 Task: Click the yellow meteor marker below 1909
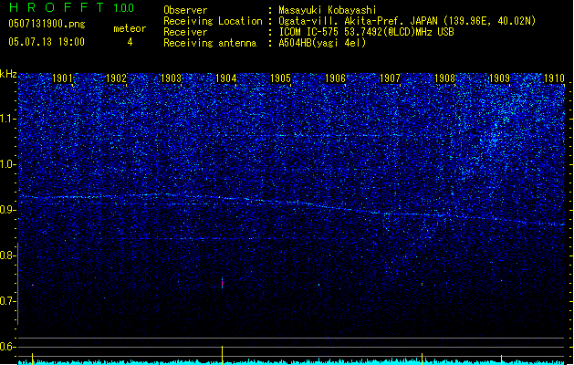(x=502, y=360)
